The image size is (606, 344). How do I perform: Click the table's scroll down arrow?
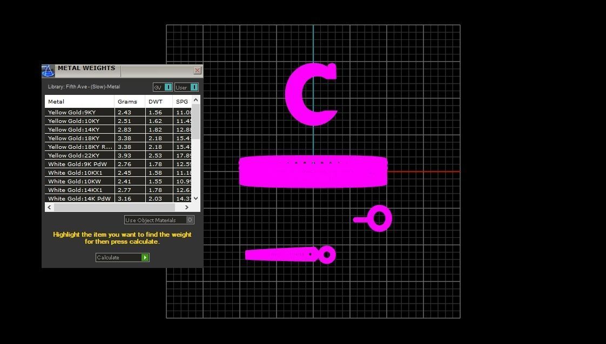tap(196, 198)
